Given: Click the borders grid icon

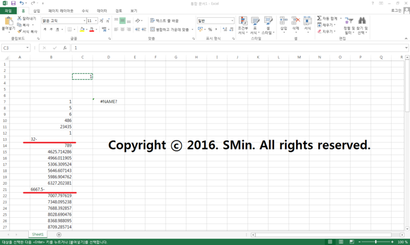Looking at the screenshot, I should pos(70,29).
